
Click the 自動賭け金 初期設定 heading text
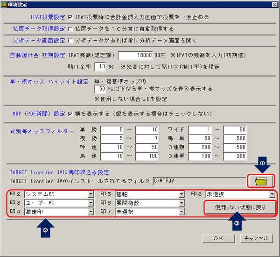pyautogui.click(x=37, y=56)
